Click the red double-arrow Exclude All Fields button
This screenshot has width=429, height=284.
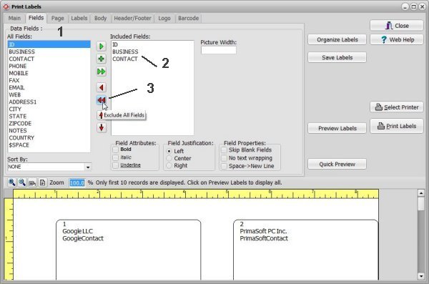102,100
